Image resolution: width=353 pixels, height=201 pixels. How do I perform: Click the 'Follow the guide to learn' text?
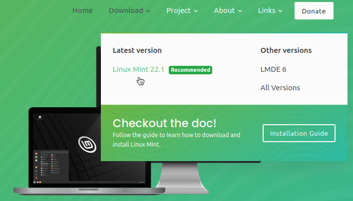(x=177, y=140)
